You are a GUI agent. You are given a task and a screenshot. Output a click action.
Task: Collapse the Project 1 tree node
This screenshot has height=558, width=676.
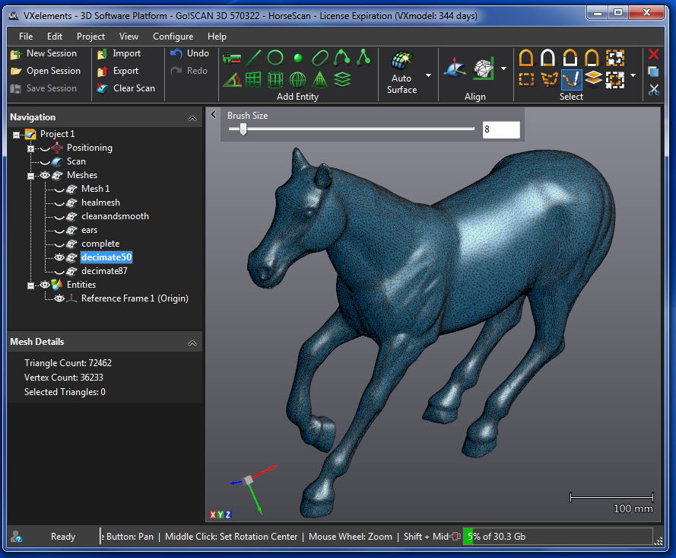[17, 135]
